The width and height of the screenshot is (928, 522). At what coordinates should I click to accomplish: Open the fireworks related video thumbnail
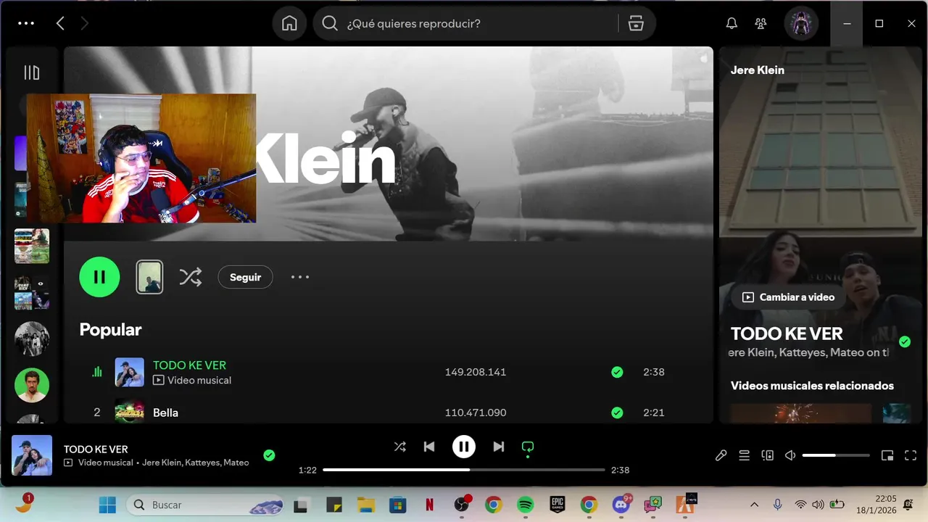800,413
